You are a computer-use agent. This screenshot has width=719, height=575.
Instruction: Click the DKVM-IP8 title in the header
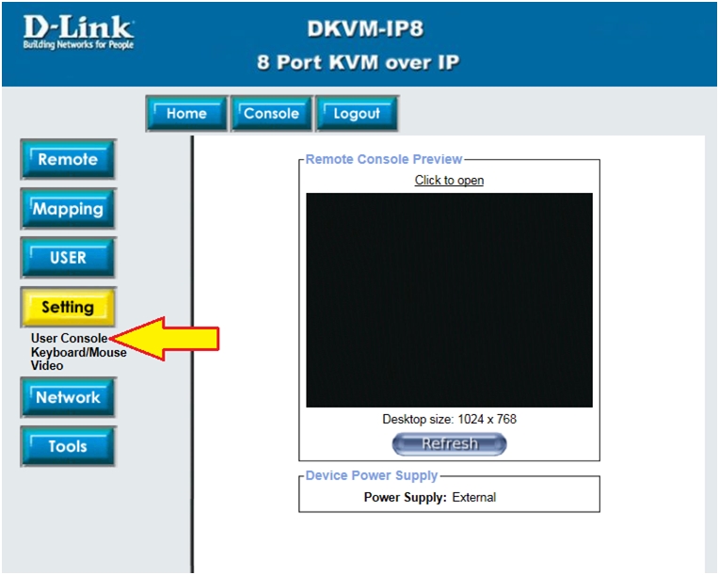click(x=365, y=29)
